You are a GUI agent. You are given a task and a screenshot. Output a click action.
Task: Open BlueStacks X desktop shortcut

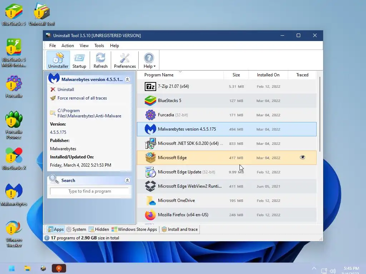click(x=14, y=158)
